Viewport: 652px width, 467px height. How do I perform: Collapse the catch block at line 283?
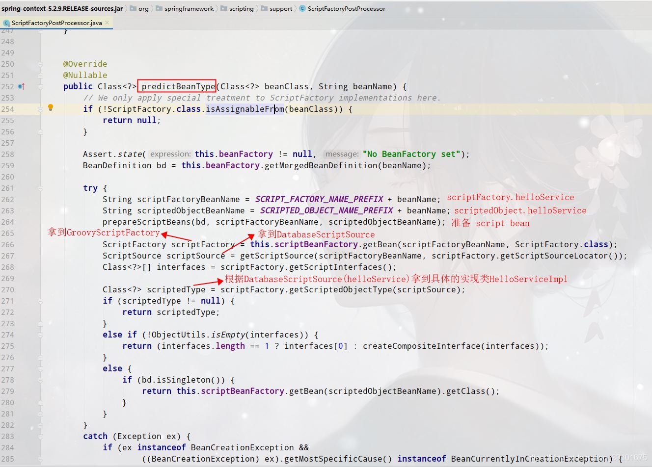40,437
